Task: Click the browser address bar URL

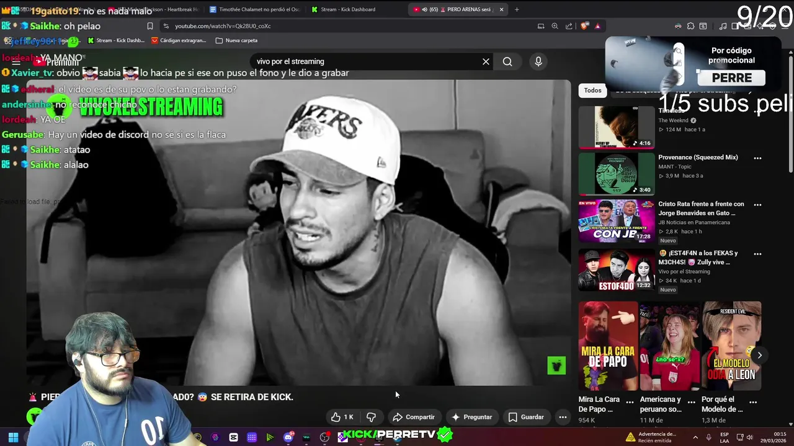Action: pyautogui.click(x=223, y=26)
